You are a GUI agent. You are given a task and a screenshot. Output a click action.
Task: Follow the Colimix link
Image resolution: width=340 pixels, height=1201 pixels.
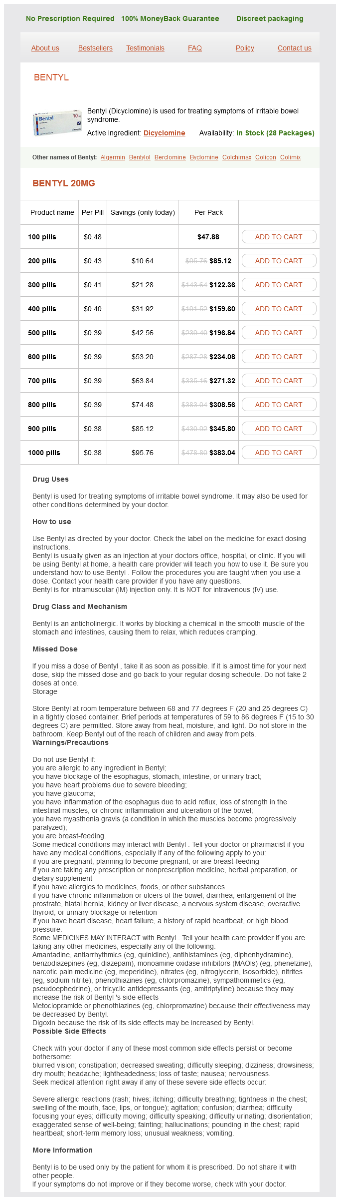pyautogui.click(x=290, y=157)
